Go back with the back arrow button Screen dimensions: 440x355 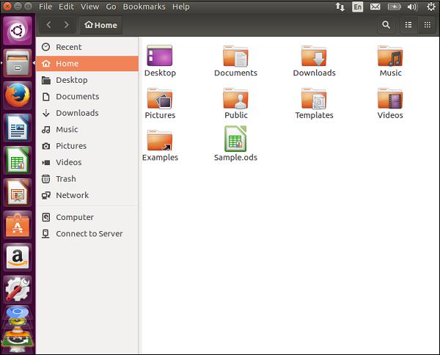[48, 25]
